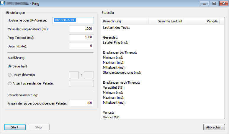Click the Bezeichnung column header
The height and width of the screenshot is (134, 229).
pyautogui.click(x=125, y=21)
